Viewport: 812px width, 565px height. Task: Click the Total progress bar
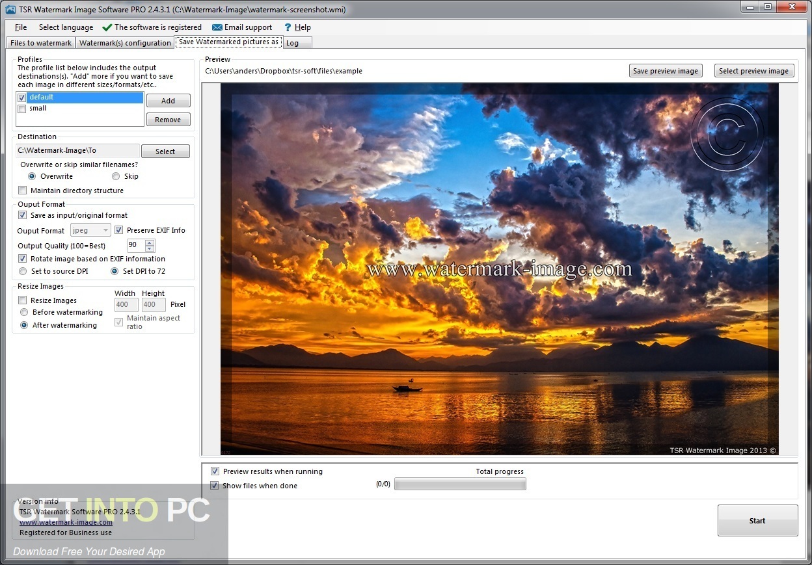point(460,484)
